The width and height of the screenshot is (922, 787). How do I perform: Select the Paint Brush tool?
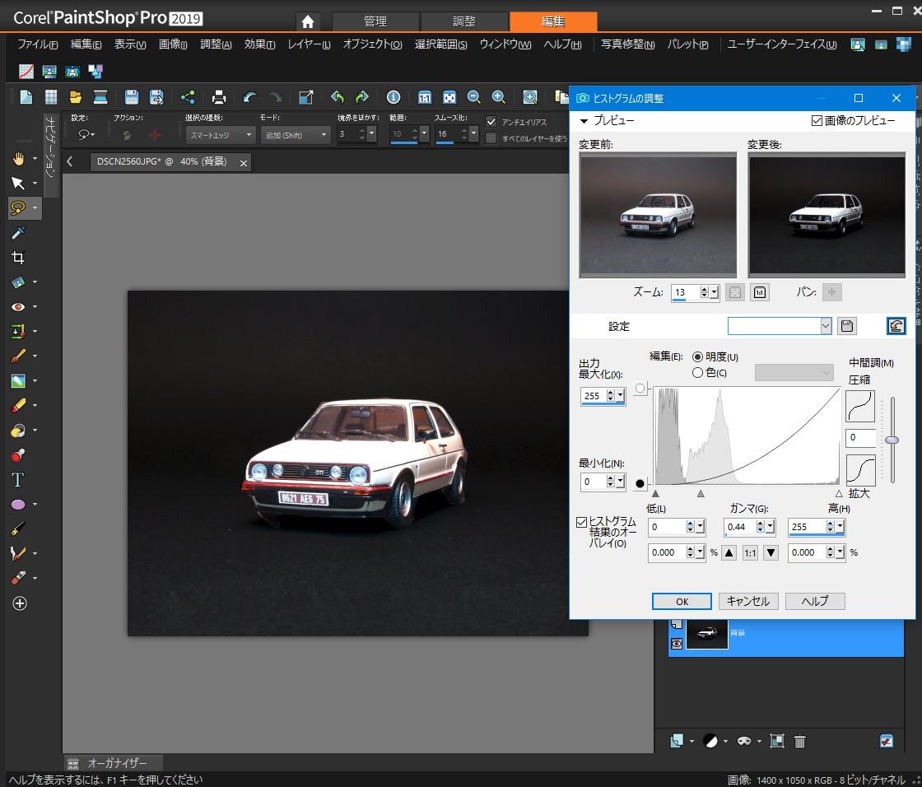click(x=18, y=356)
